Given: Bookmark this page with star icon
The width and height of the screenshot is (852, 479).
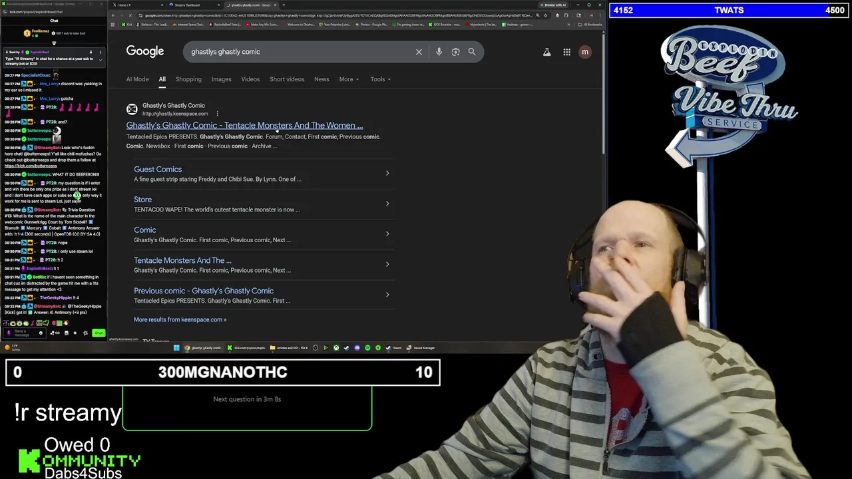Looking at the screenshot, I should (x=544, y=15).
